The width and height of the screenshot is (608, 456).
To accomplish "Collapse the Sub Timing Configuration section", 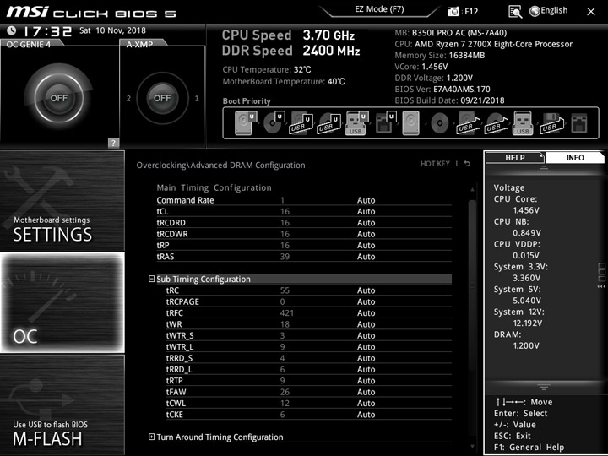I will [x=152, y=279].
